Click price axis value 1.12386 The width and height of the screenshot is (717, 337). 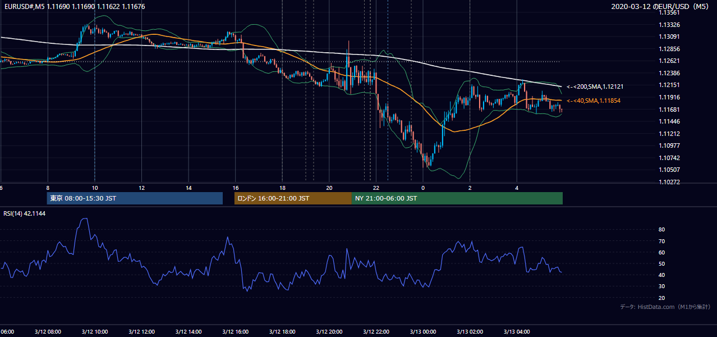669,74
